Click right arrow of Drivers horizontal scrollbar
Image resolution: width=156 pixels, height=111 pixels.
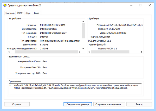click(142, 52)
